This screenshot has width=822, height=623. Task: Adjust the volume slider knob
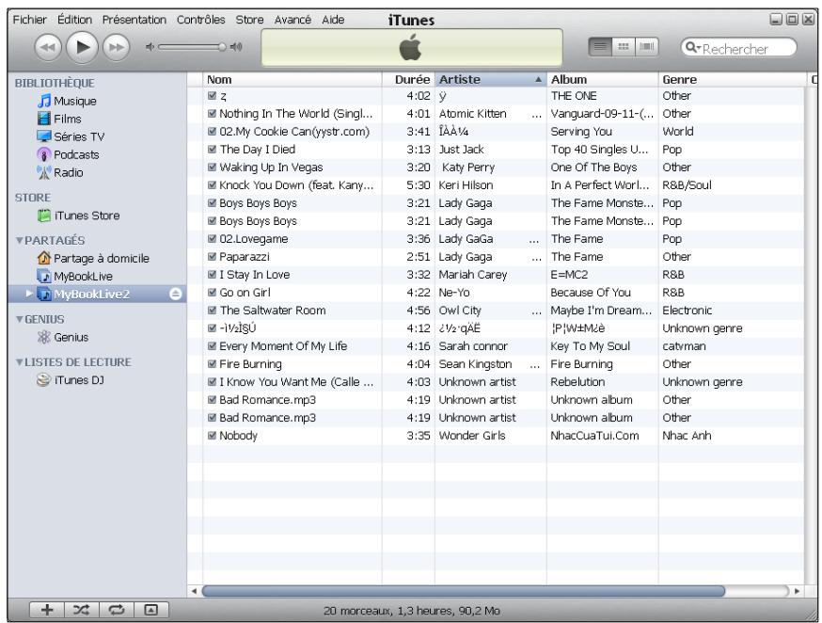[x=222, y=47]
